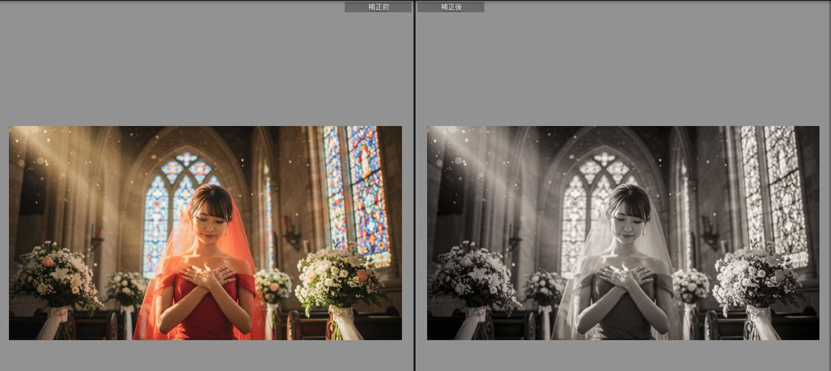Image resolution: width=831 pixels, height=371 pixels.
Task: Click the large right bouquet in the before image
Action: click(x=339, y=277)
